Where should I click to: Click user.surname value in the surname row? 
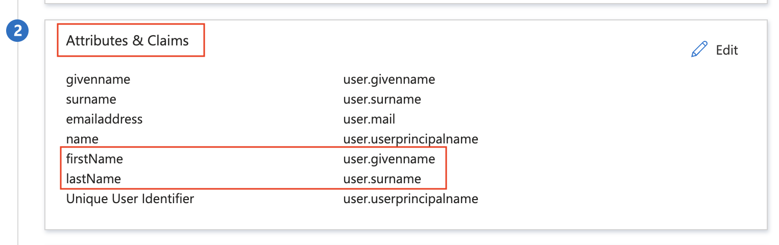(382, 99)
